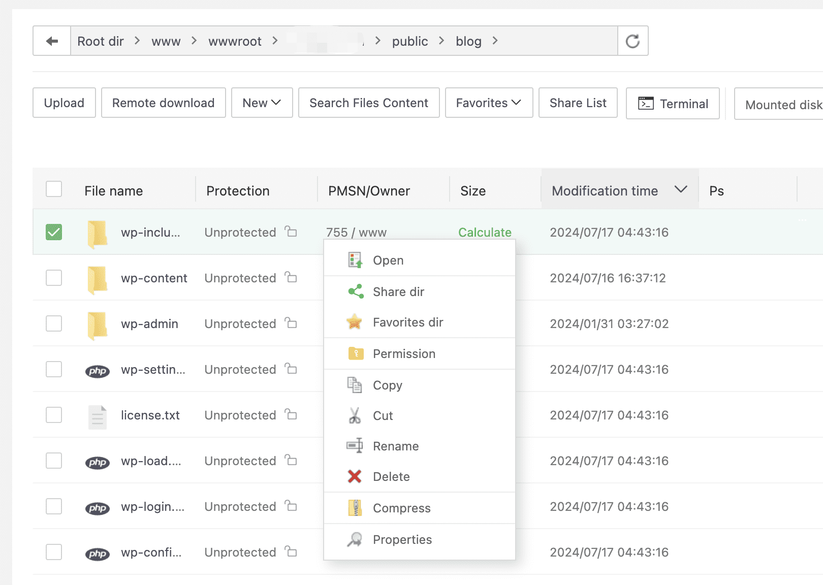Click the Remote download button
The image size is (823, 585).
point(163,103)
